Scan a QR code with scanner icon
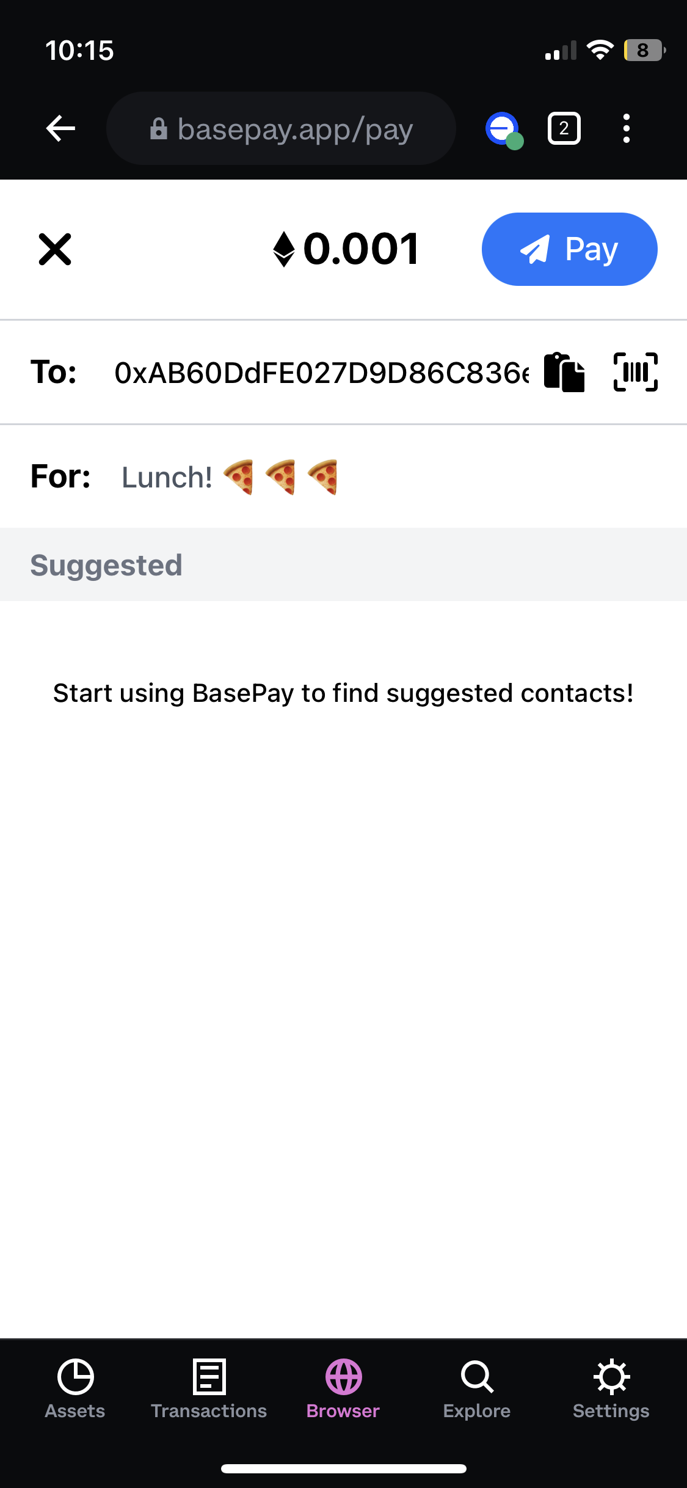687x1488 pixels. click(x=635, y=372)
